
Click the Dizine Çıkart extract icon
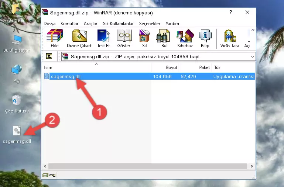coord(79,38)
